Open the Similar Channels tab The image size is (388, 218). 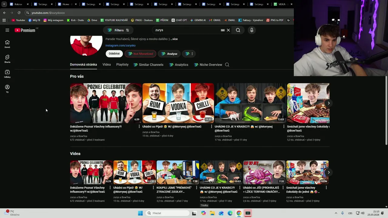[148, 64]
